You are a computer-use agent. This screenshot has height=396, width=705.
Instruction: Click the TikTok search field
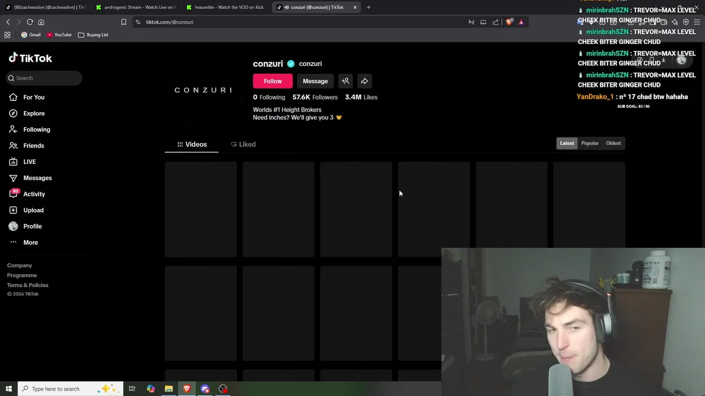tap(44, 78)
